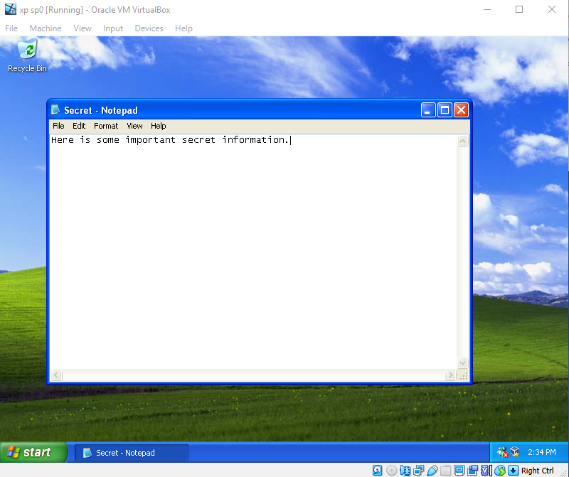Open audio settings icon with microphone in status bar
The width and height of the screenshot is (569, 477).
point(405,471)
